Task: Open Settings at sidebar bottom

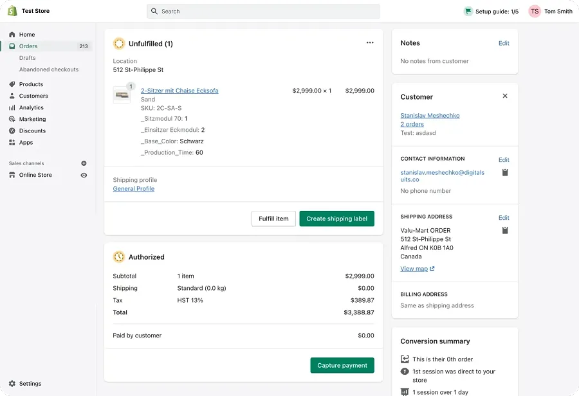Action: pyautogui.click(x=30, y=383)
